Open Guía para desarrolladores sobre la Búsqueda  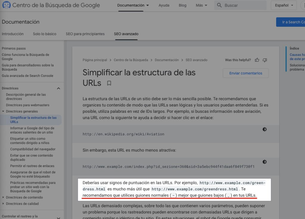pos(28,67)
